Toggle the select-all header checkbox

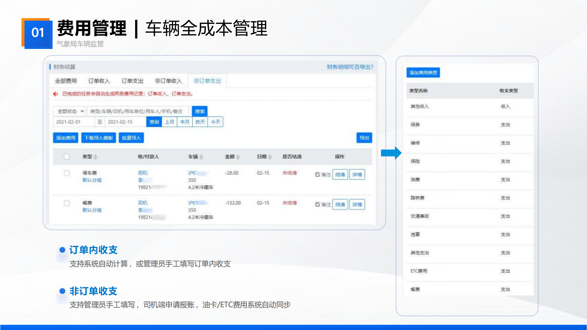pos(67,156)
